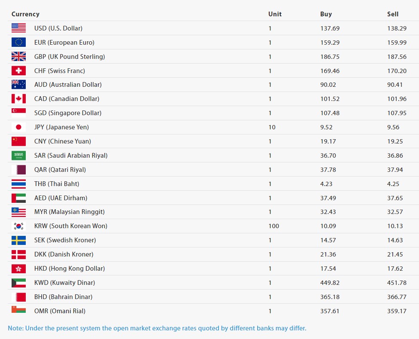Image resolution: width=419 pixels, height=339 pixels.
Task: Click the UK Pound Sterling flag icon
Action: pyautogui.click(x=18, y=57)
